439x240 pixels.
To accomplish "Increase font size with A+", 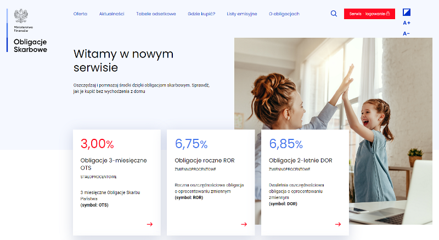I will (x=406, y=23).
